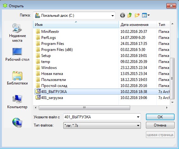Image resolution: width=179 pixels, height=149 pixels.
Task: Create new folder icon in toolbar
Action: point(137,15)
